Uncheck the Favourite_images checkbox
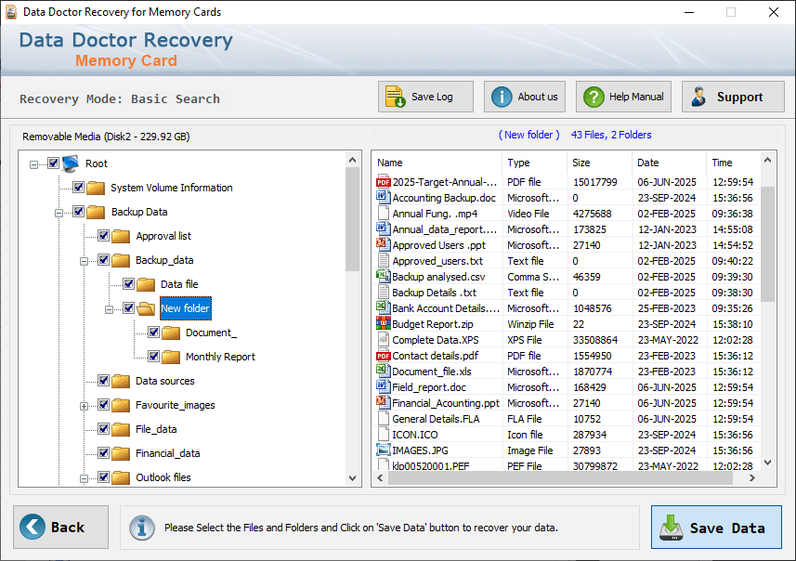Viewport: 796px width, 561px height. [103, 405]
